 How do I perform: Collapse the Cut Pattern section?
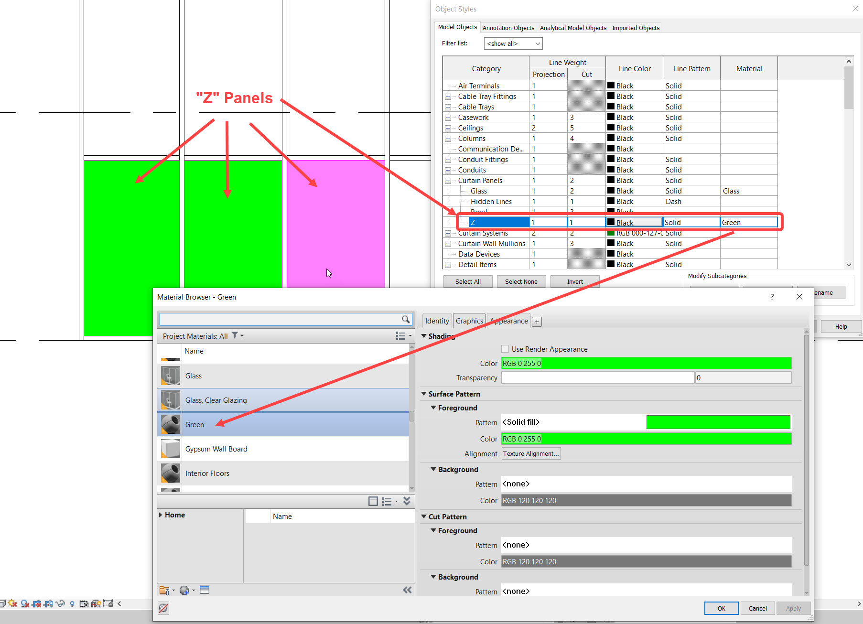tap(424, 516)
